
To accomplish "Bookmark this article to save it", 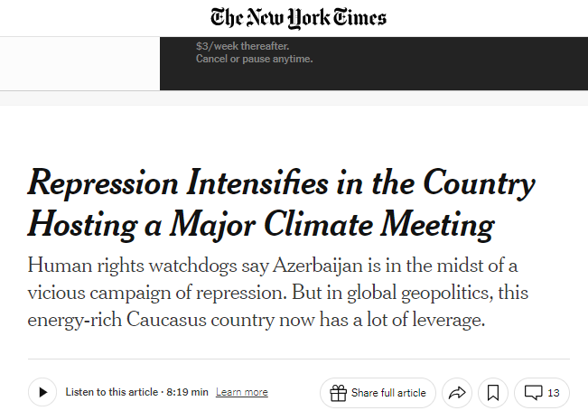I will point(493,393).
